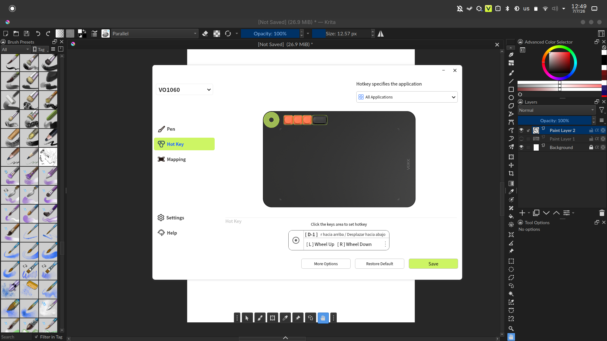Open the Wi-Fi system tray icon
The height and width of the screenshot is (341, 607).
coord(545,9)
